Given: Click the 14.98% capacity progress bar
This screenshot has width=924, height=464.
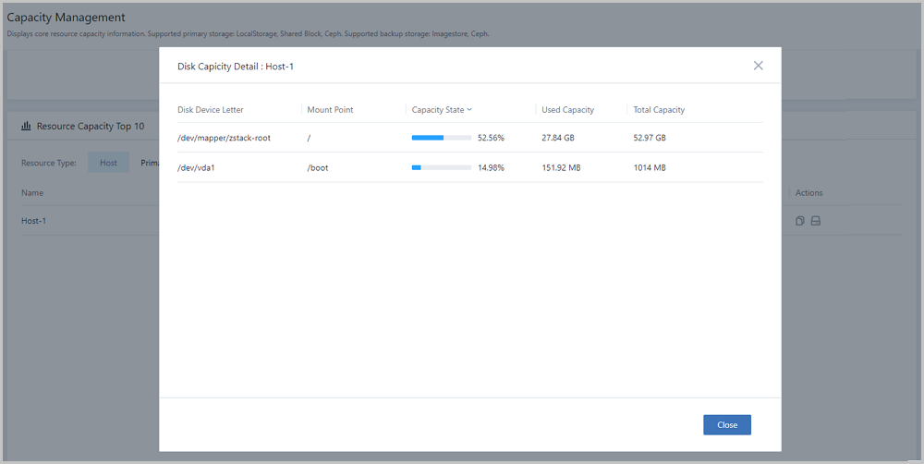Looking at the screenshot, I should (x=442, y=167).
